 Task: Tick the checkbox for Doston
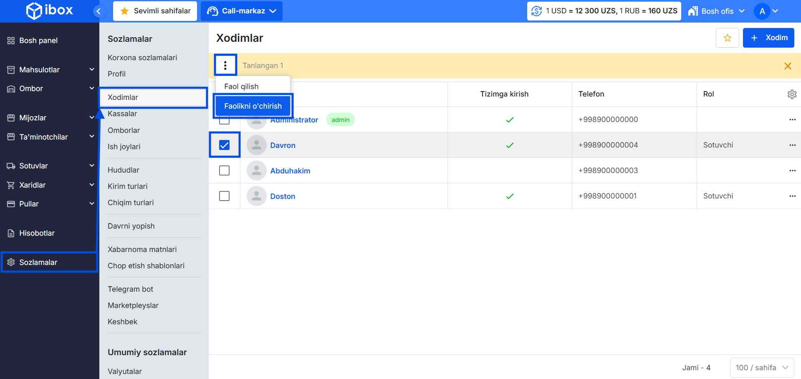point(225,196)
